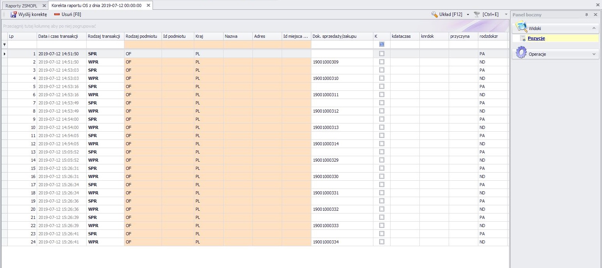Open the Pozycje view link
The height and width of the screenshot is (268, 602).
point(536,38)
